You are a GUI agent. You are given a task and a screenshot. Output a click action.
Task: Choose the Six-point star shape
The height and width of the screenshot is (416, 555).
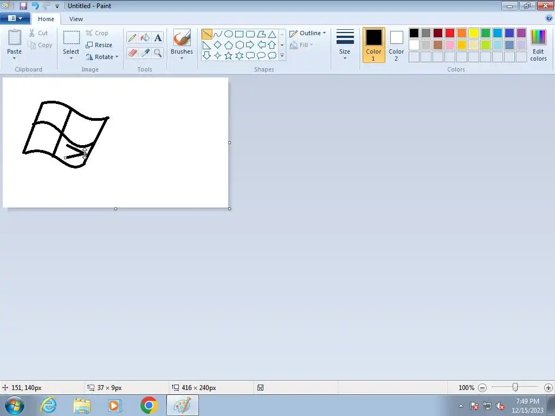pos(239,56)
